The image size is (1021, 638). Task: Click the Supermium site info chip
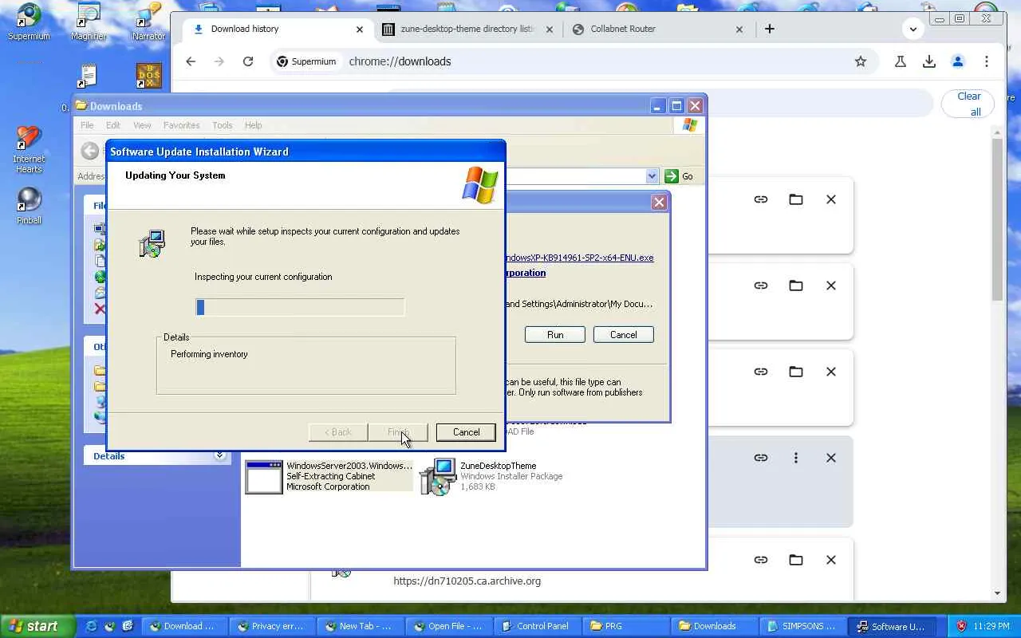(306, 61)
